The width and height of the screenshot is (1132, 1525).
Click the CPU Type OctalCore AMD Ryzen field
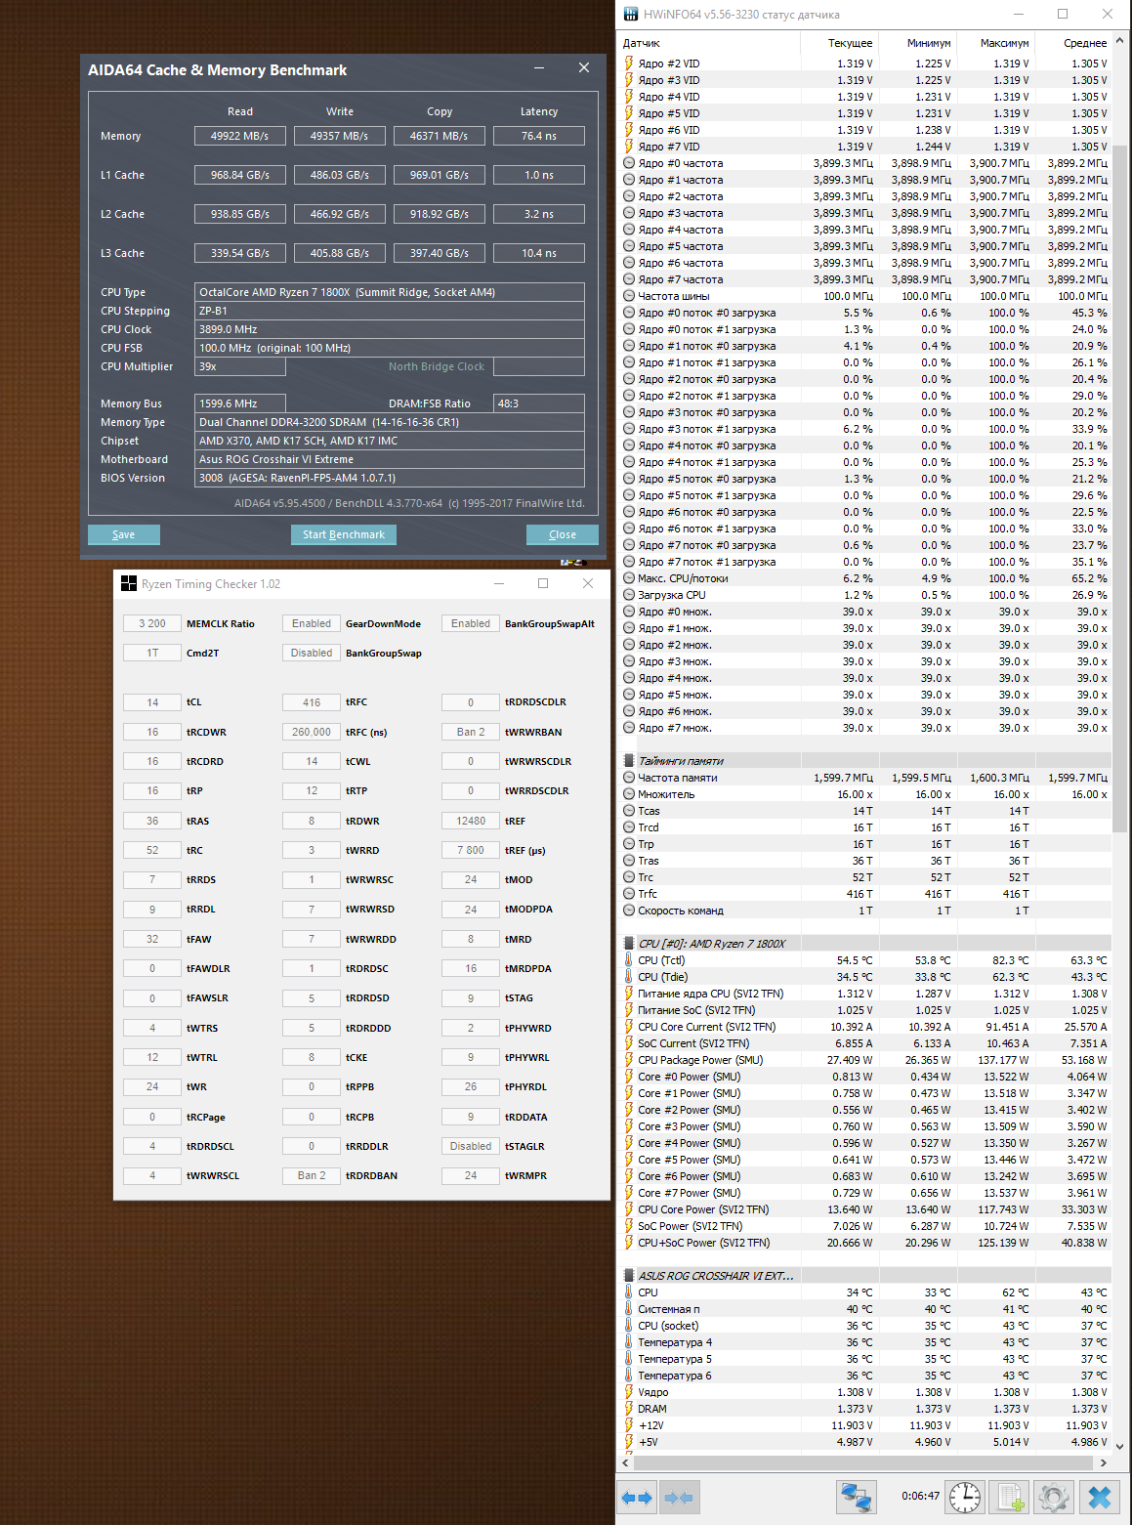pyautogui.click(x=390, y=292)
